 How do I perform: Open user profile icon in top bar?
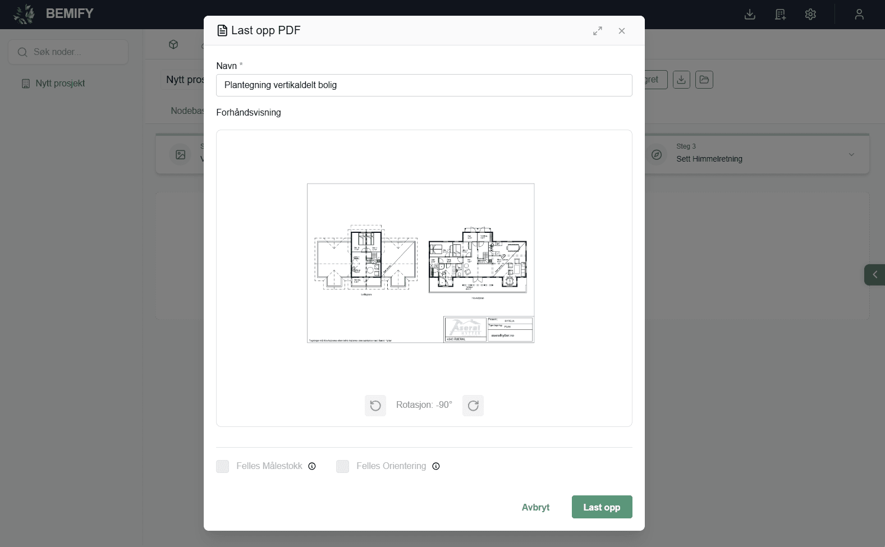pyautogui.click(x=859, y=15)
